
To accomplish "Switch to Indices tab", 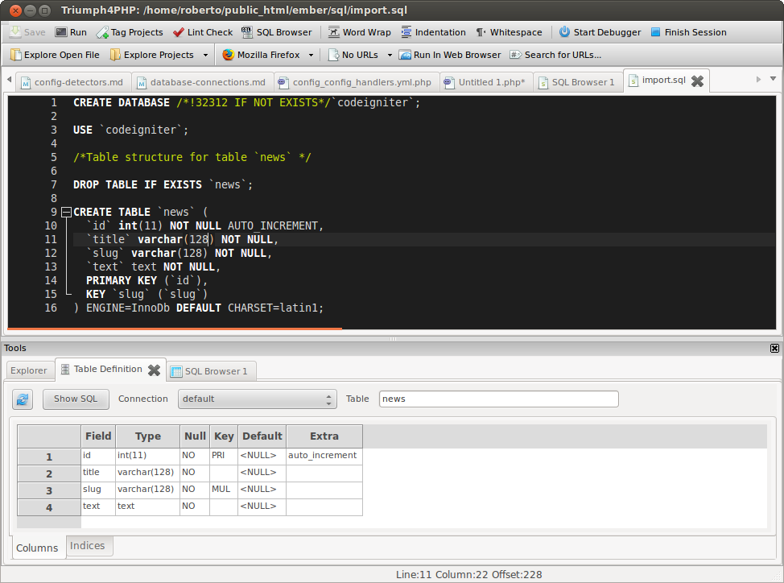I will pos(88,546).
